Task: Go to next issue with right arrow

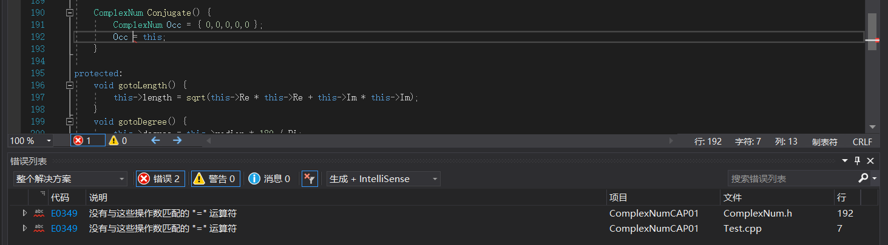Action: [177, 140]
